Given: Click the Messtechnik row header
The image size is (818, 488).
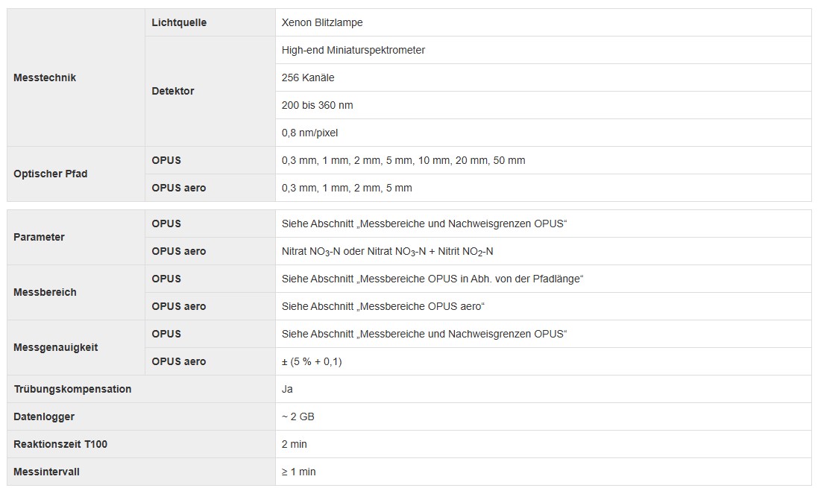Looking at the screenshot, I should click(x=75, y=77).
